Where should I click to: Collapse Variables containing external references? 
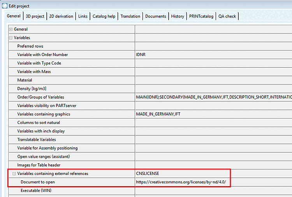14,174
